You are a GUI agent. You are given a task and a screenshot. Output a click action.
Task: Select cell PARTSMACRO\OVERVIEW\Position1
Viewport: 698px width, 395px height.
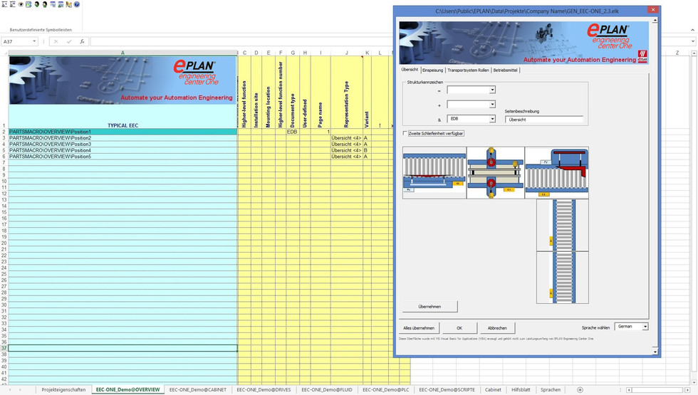pyautogui.click(x=123, y=132)
